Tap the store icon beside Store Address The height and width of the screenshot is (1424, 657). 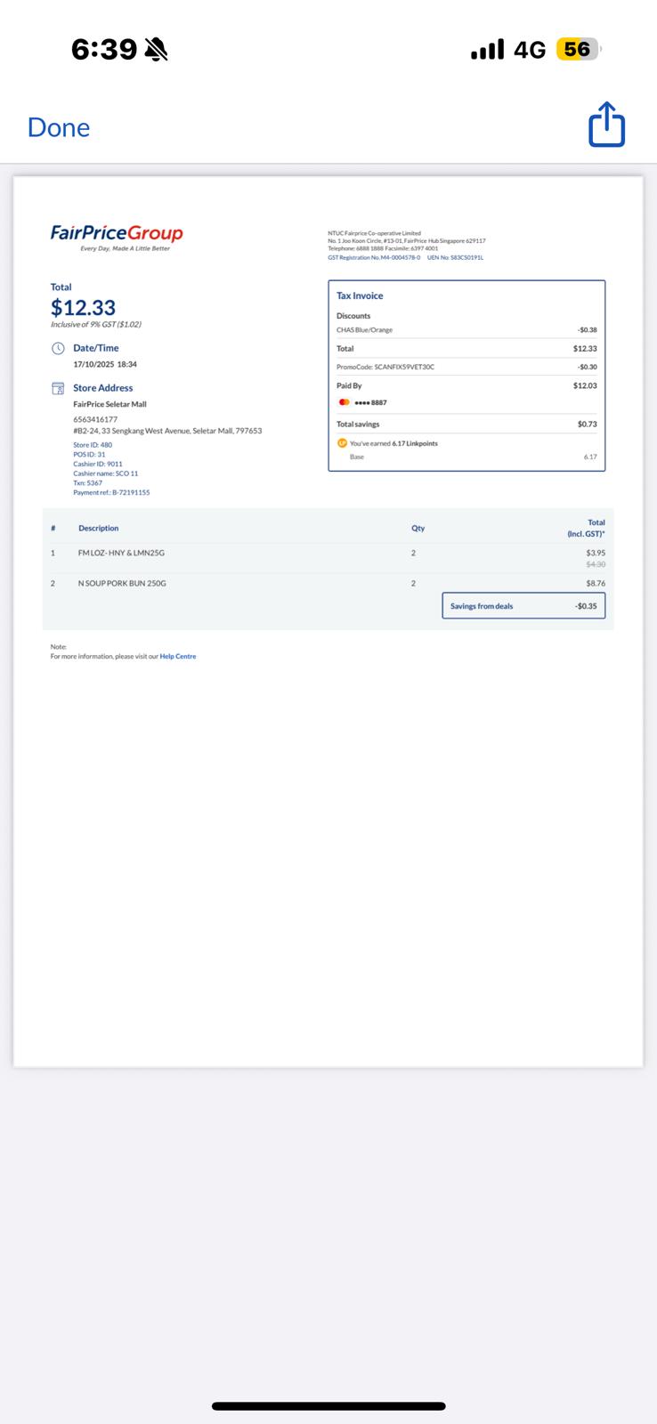(x=58, y=388)
